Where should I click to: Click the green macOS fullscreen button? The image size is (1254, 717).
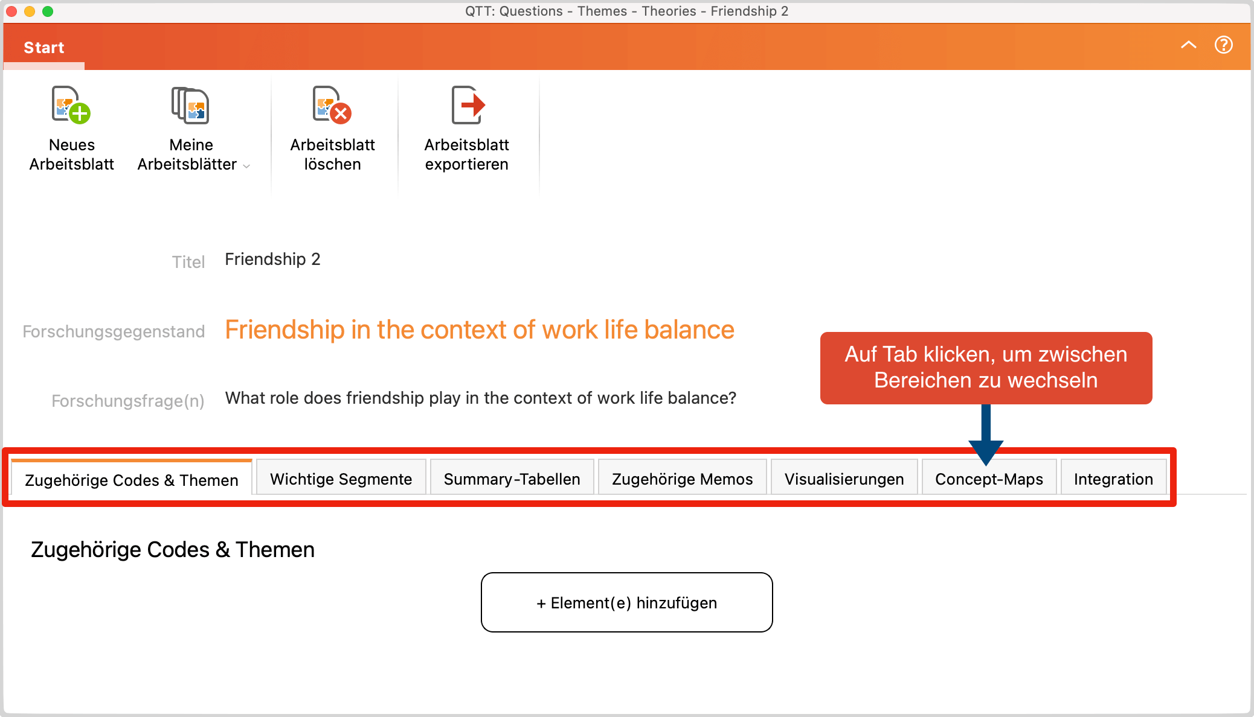click(48, 11)
